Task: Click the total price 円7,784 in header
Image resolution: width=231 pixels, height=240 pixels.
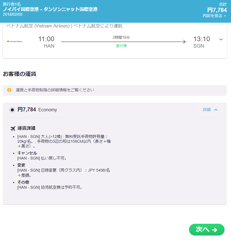Action: click(x=217, y=10)
